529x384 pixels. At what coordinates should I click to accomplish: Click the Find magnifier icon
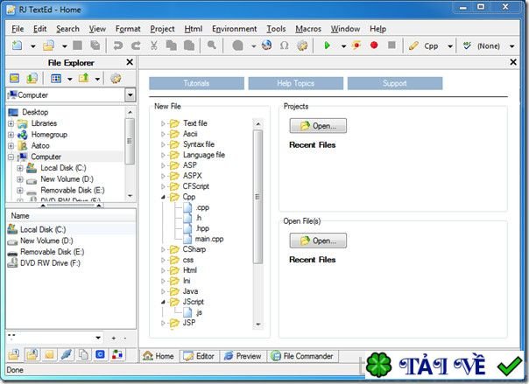coord(212,45)
